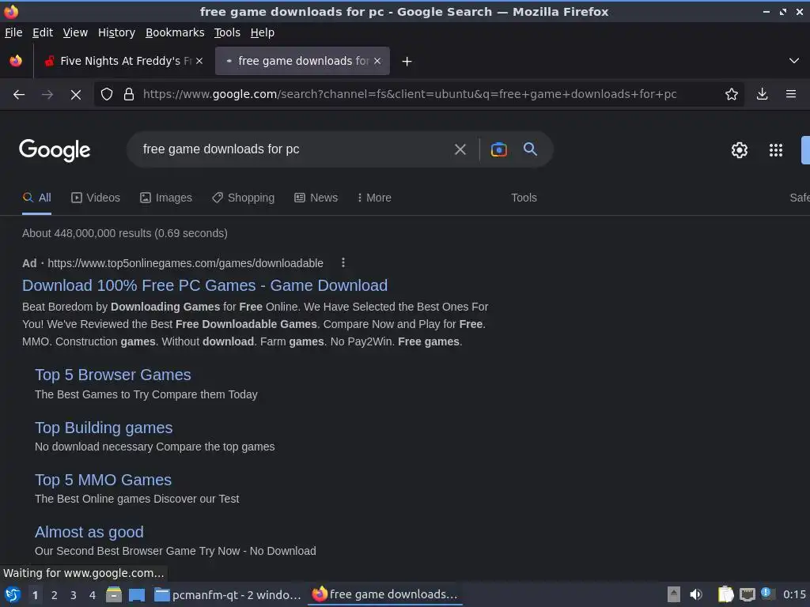
Task: Open the Almost as good link
Action: (x=89, y=532)
